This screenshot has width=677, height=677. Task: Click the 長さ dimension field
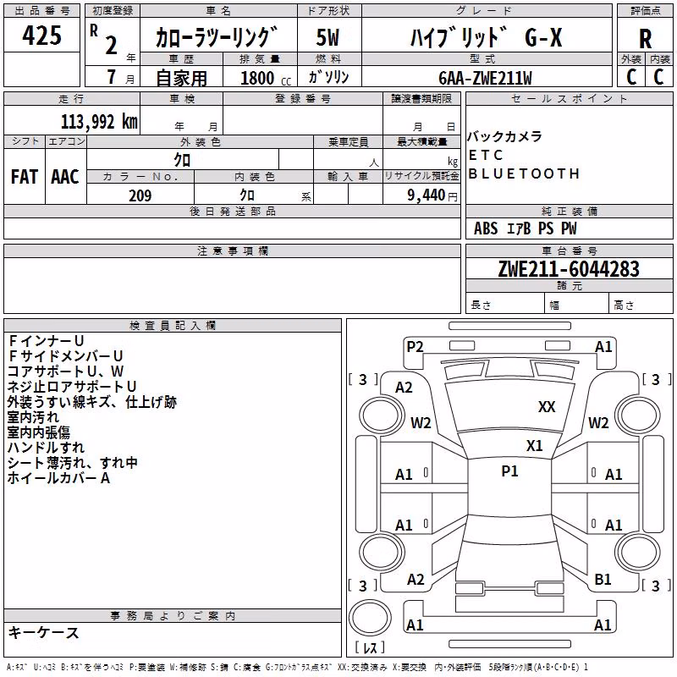pyautogui.click(x=505, y=305)
